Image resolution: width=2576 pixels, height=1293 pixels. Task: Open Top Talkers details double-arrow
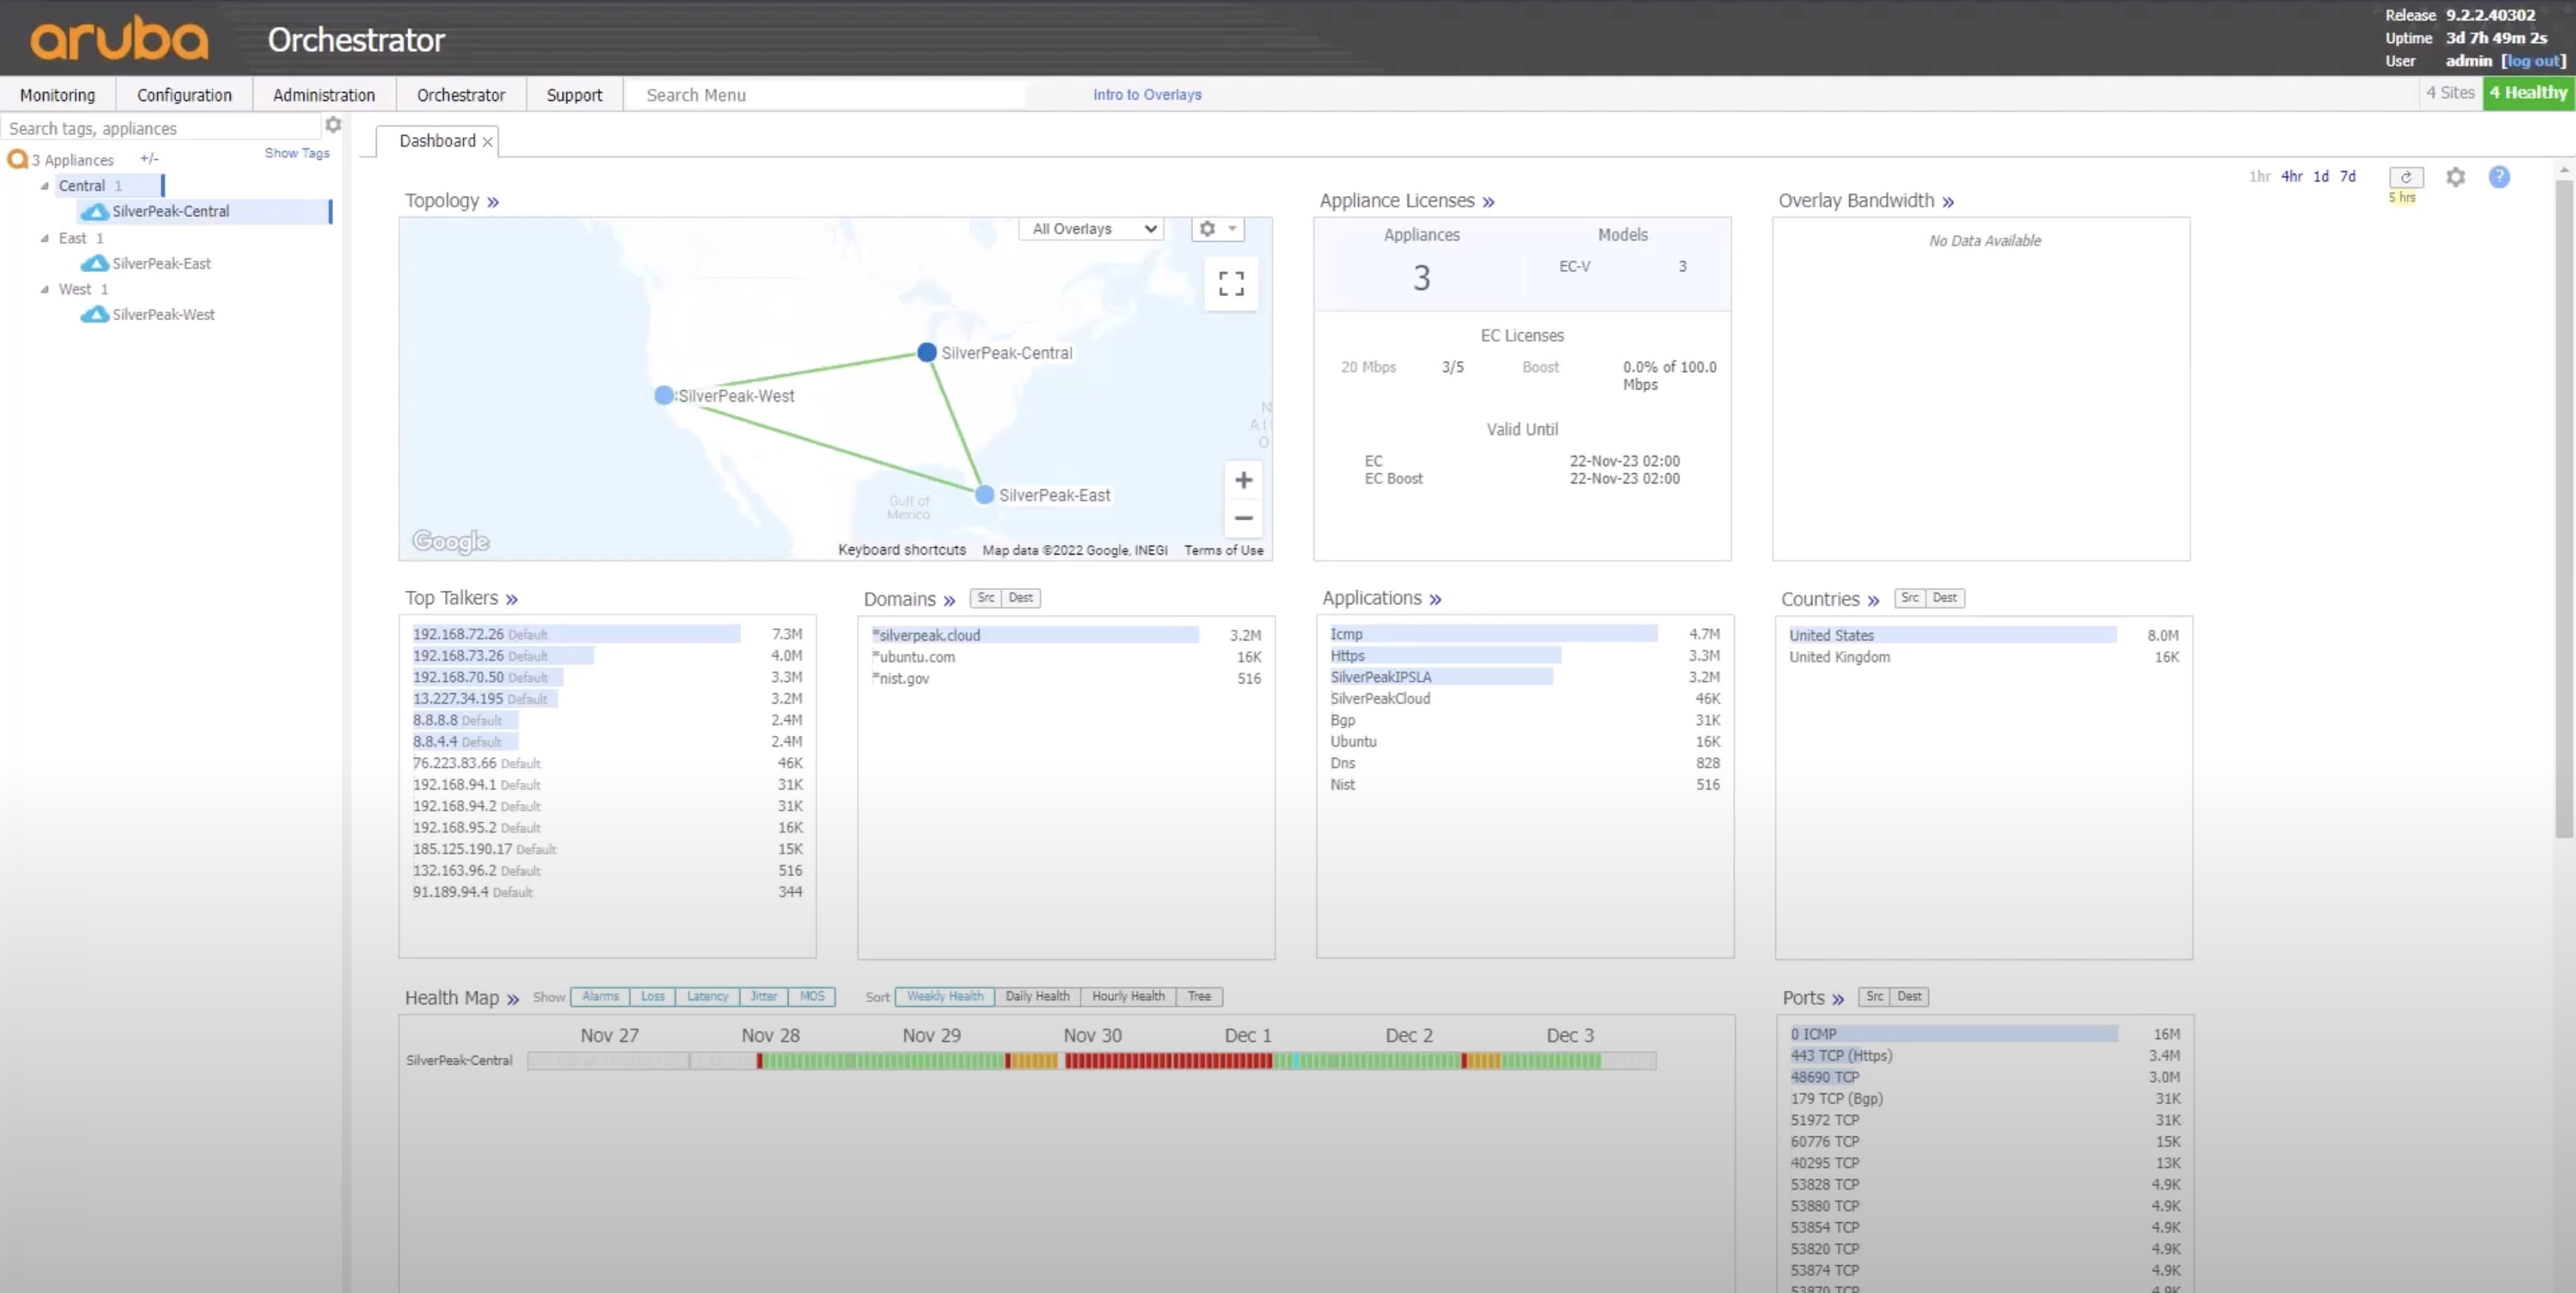coord(511,600)
